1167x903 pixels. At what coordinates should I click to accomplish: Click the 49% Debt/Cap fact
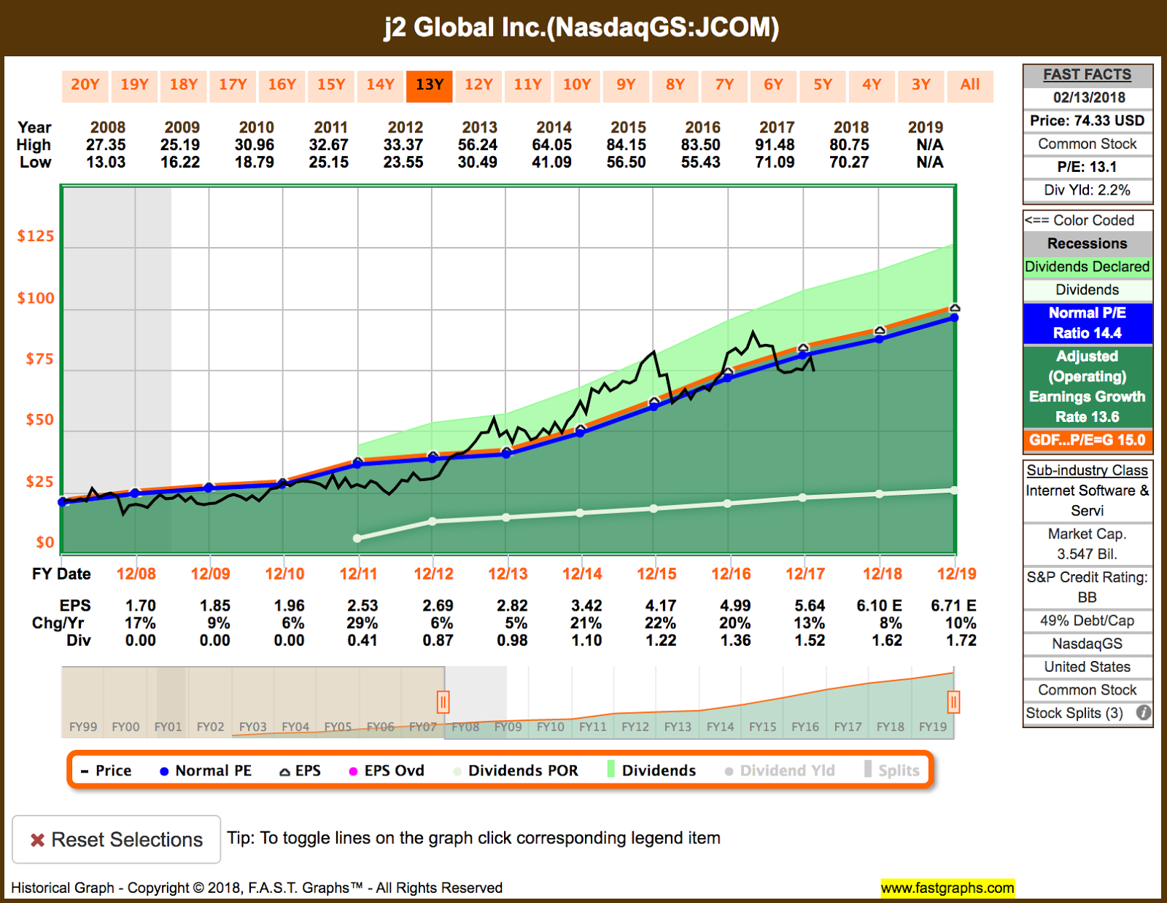(x=1087, y=621)
